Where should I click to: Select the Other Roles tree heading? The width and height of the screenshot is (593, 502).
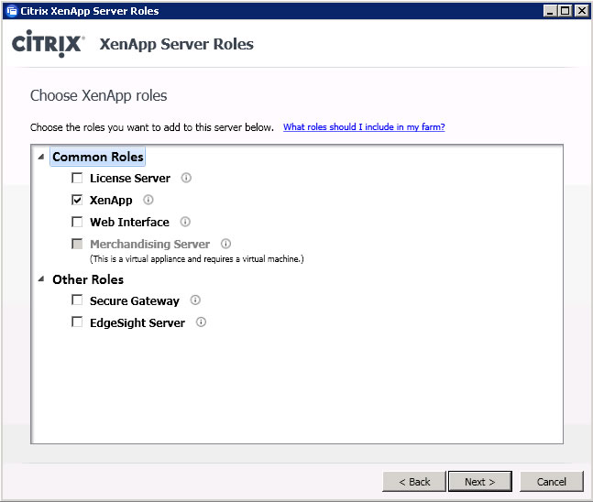88,279
